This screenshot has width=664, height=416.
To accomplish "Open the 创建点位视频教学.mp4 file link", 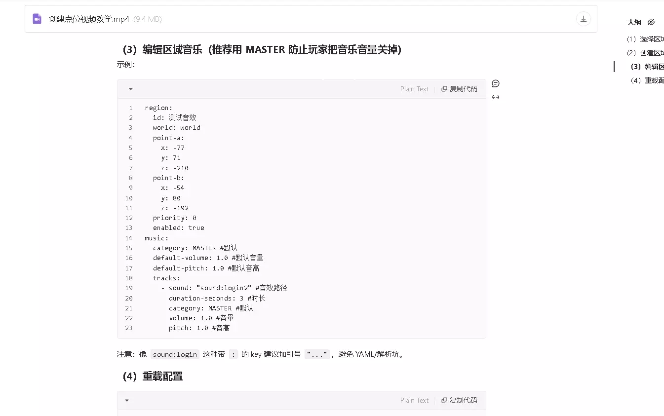I will pyautogui.click(x=89, y=19).
